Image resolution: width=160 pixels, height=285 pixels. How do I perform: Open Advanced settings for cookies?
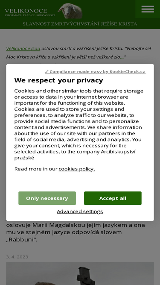click(x=80, y=212)
